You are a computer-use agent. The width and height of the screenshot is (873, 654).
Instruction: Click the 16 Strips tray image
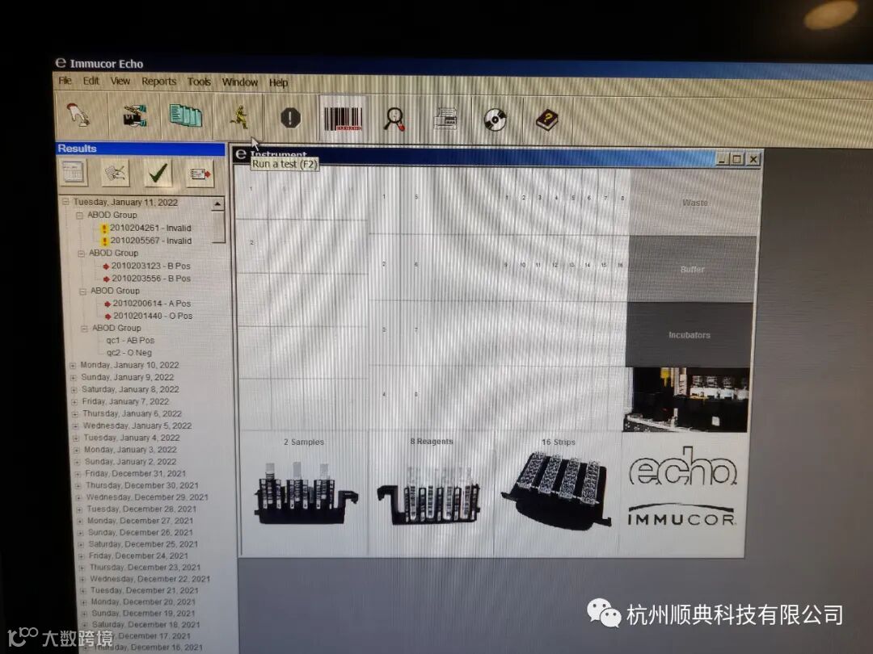point(557,491)
